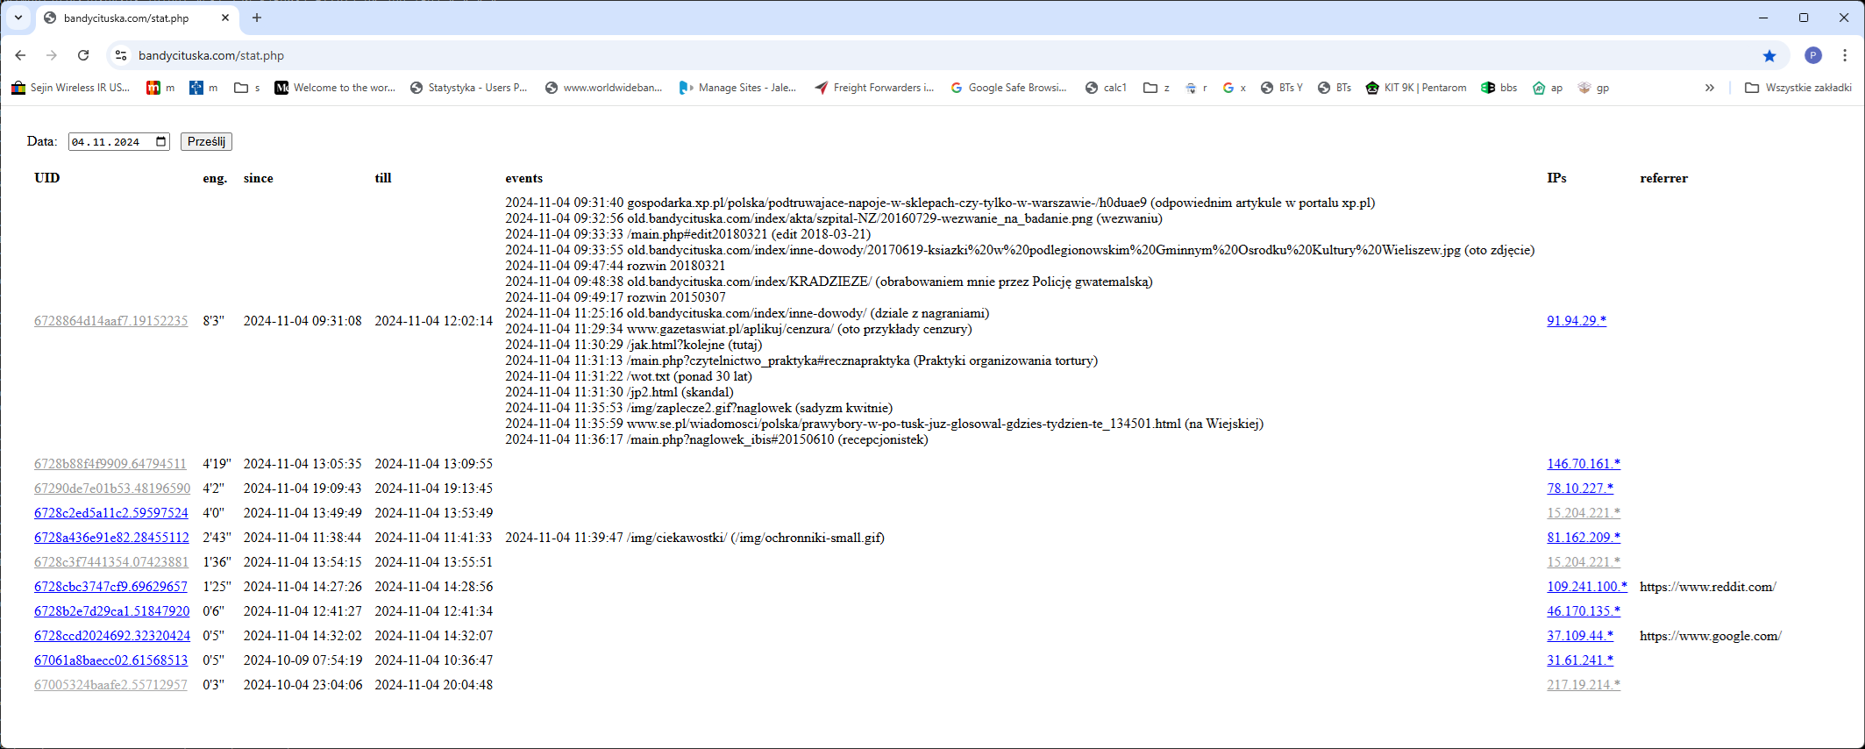Open the z bookmark folder
The image size is (1865, 749).
click(1157, 88)
